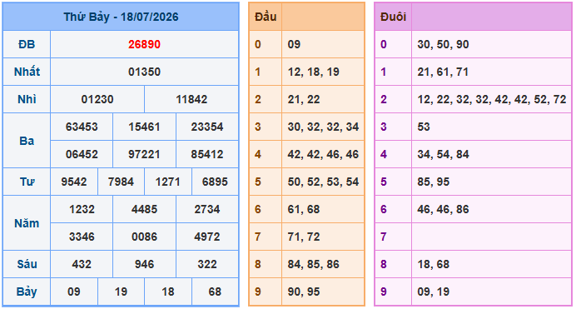Select fourth prize number 6895

tap(215, 182)
